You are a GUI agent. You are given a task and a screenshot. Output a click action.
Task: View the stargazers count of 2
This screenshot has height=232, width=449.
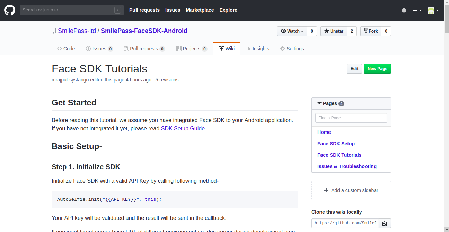[x=352, y=31]
